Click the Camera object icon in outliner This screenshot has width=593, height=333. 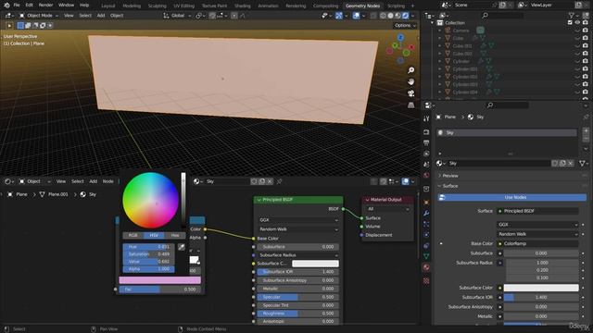point(448,31)
